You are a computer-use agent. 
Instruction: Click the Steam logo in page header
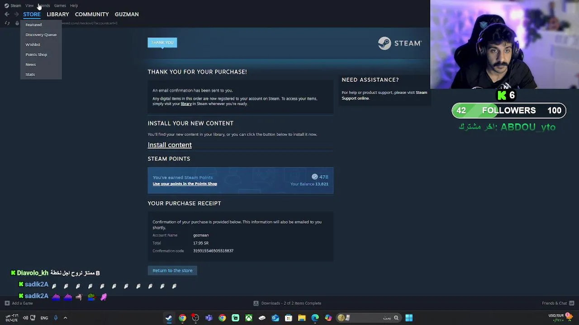coord(400,43)
